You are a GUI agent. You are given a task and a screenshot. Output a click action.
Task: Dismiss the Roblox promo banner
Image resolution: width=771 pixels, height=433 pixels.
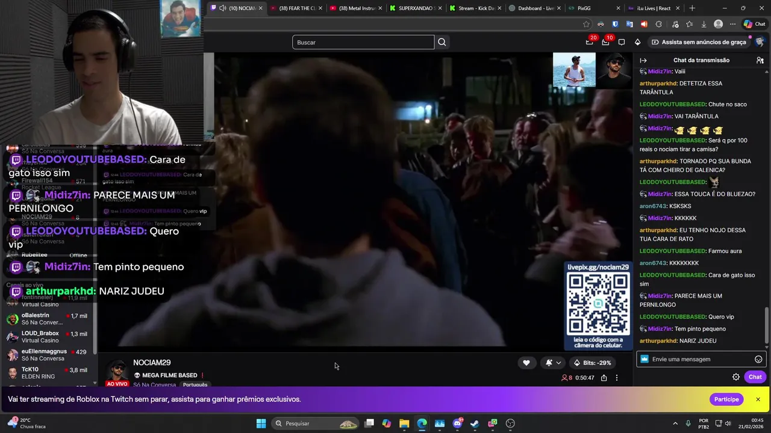coord(758,399)
